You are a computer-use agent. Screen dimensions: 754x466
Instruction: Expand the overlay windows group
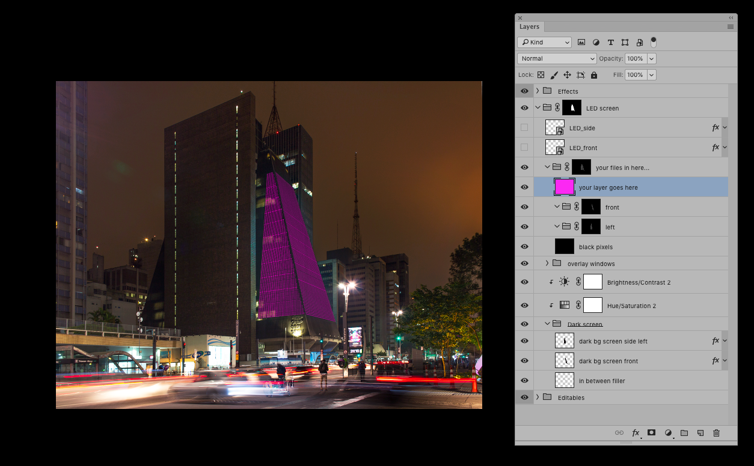click(x=547, y=264)
